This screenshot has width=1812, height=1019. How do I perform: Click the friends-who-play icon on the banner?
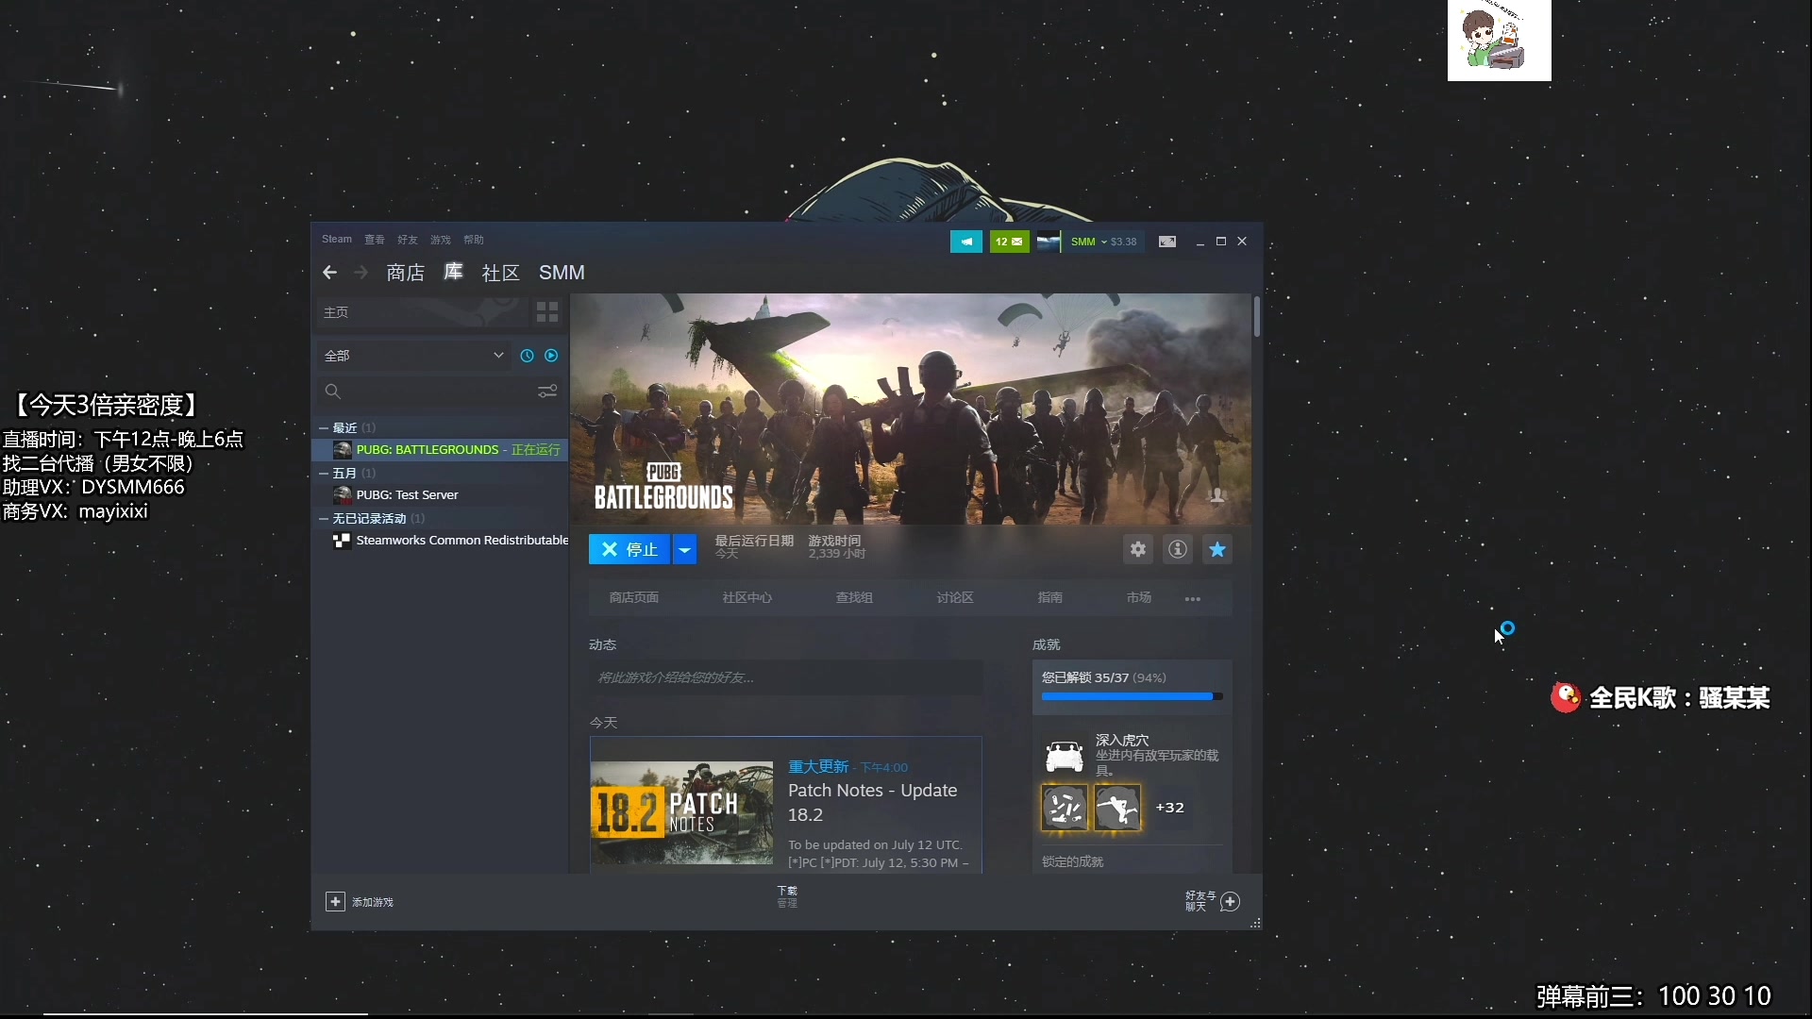point(1217,495)
